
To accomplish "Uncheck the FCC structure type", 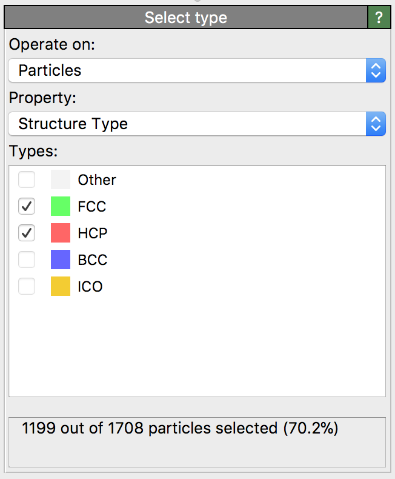I will (x=27, y=207).
